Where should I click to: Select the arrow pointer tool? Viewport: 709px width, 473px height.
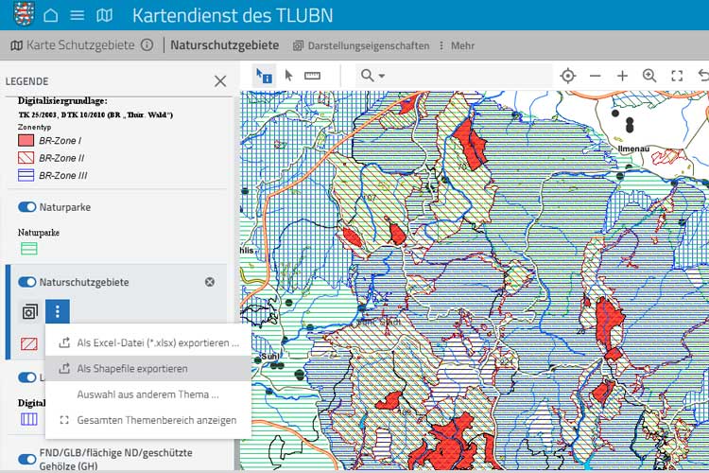[288, 75]
